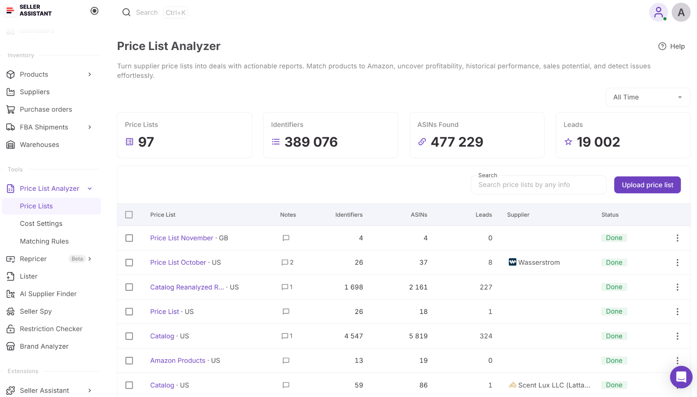Open the chat support bubble
Image resolution: width=697 pixels, height=397 pixels.
coord(681,377)
